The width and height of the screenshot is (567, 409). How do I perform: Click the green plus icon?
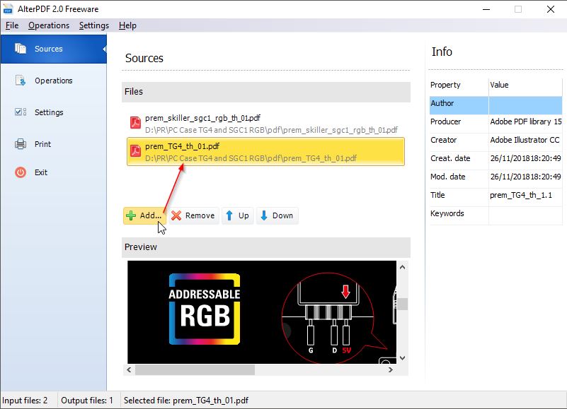(131, 215)
